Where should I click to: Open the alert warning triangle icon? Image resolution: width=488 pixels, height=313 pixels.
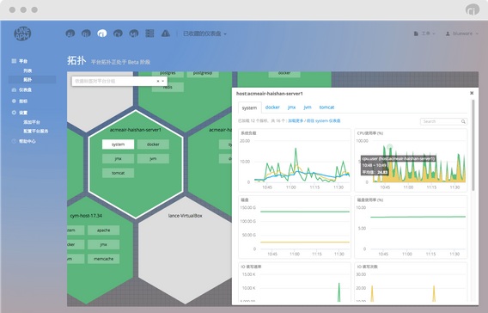[166, 34]
